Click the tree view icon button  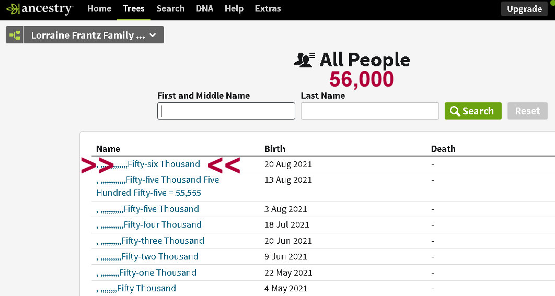[x=15, y=35]
